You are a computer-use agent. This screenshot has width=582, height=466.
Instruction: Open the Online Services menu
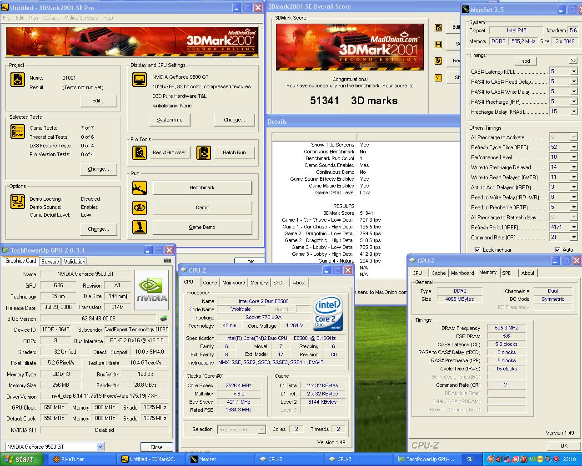click(x=81, y=18)
